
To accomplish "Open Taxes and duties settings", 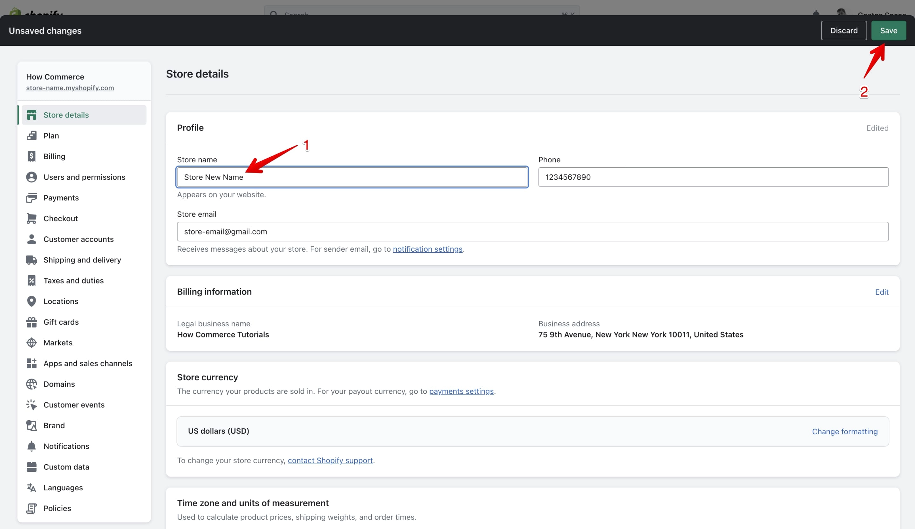I will pyautogui.click(x=84, y=281).
